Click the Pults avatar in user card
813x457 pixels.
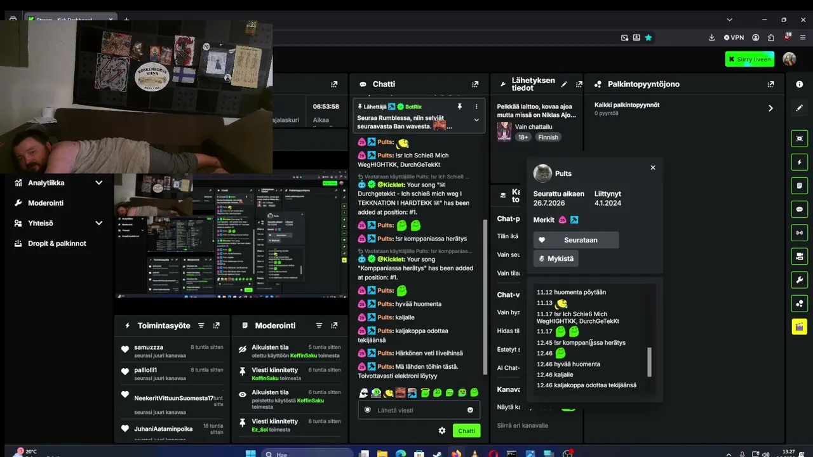(x=542, y=173)
